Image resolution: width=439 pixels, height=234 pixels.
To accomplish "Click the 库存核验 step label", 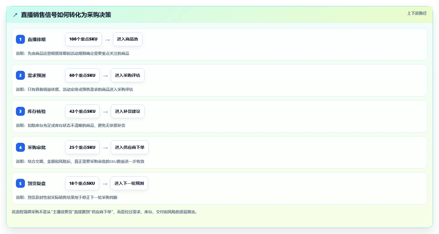I will [37, 111].
